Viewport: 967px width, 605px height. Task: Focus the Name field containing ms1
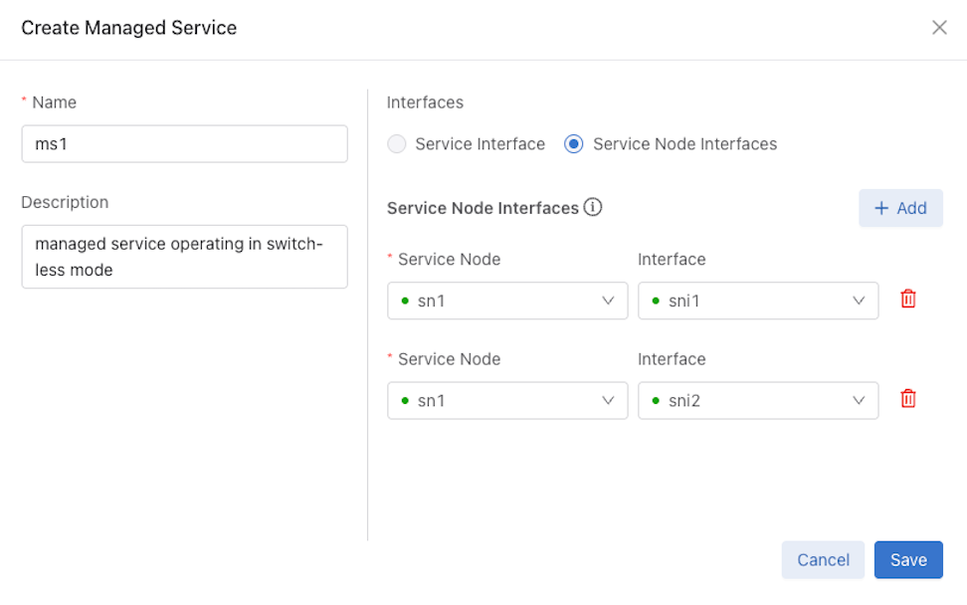pos(184,143)
